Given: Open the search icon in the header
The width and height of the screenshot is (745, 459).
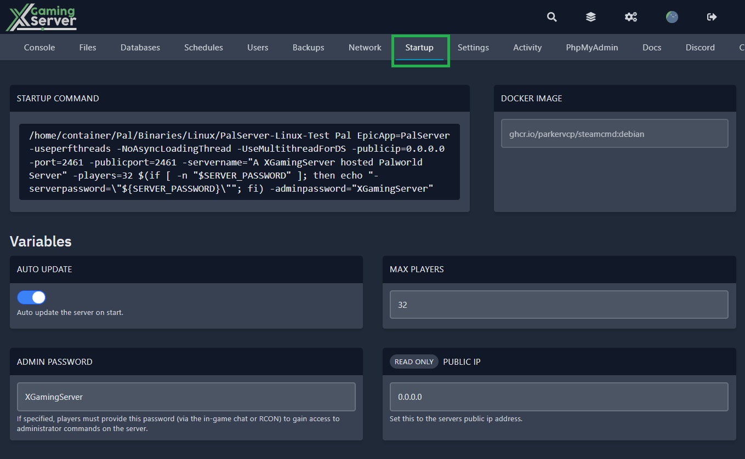Looking at the screenshot, I should coord(551,17).
